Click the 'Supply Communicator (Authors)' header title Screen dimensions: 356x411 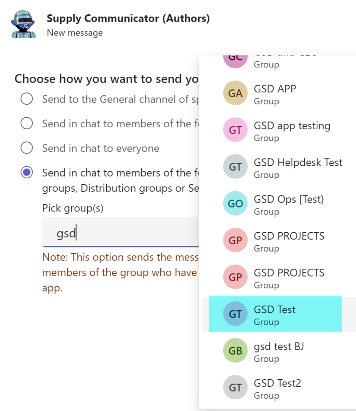(x=128, y=18)
